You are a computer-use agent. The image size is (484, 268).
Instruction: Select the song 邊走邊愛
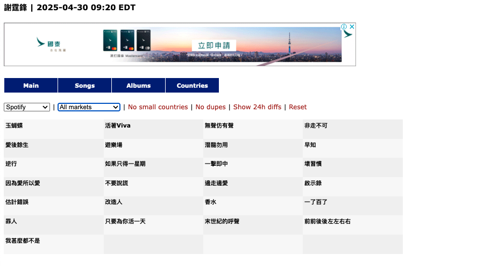216,183
